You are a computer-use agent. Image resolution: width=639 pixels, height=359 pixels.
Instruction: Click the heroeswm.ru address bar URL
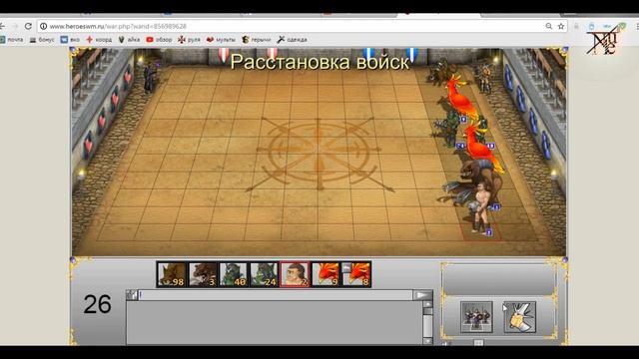point(118,26)
